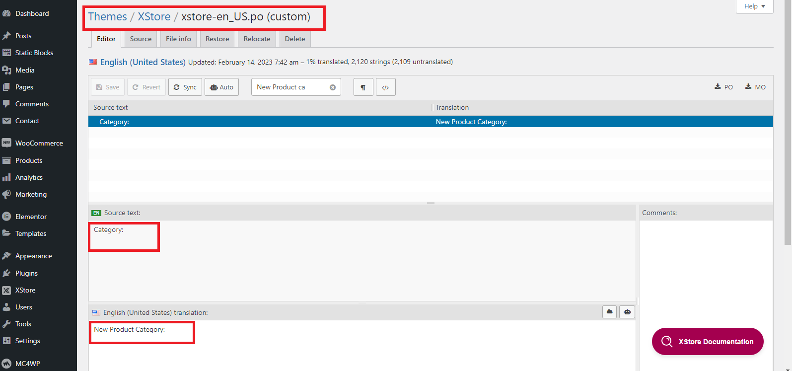Open the Elementor sidebar icon
792x371 pixels.
pyautogui.click(x=6, y=217)
